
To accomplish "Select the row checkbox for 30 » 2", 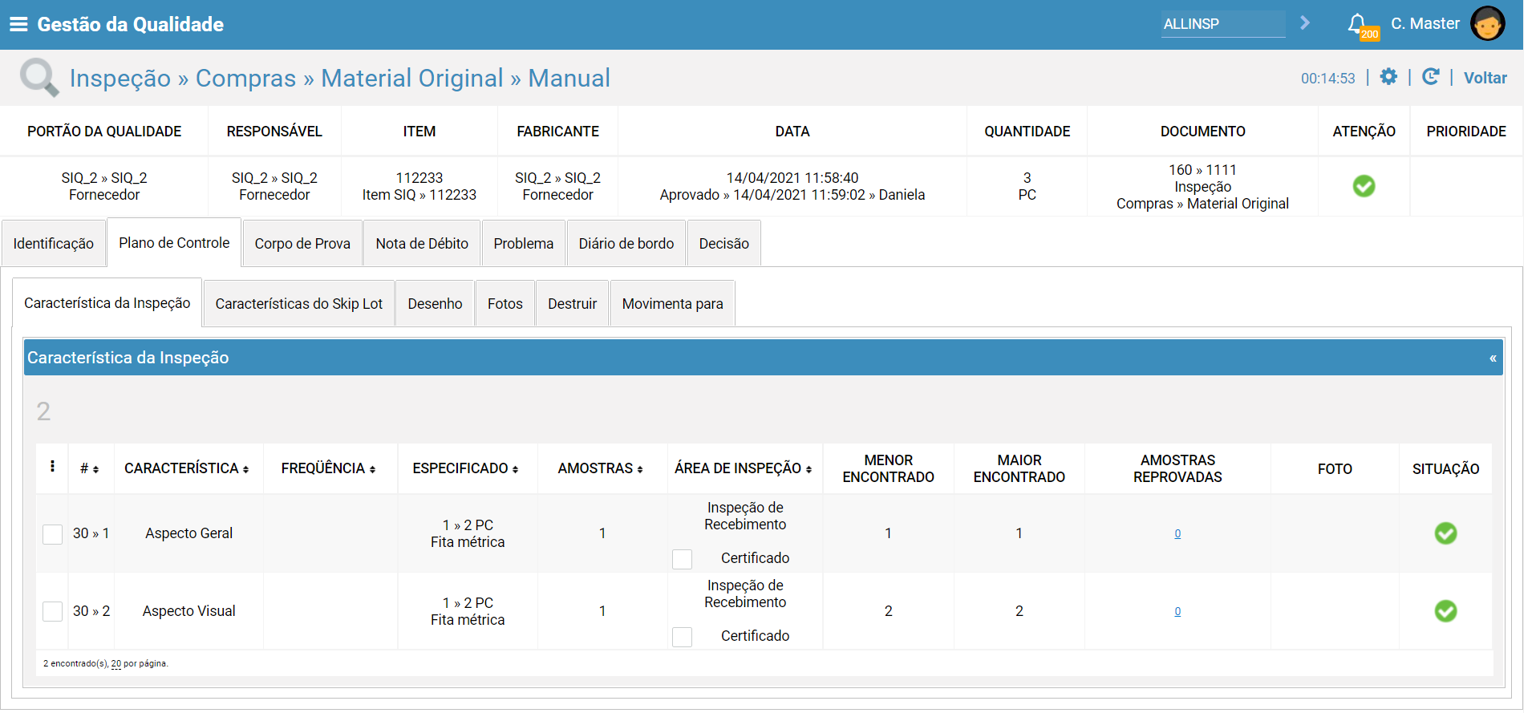I will [x=52, y=612].
